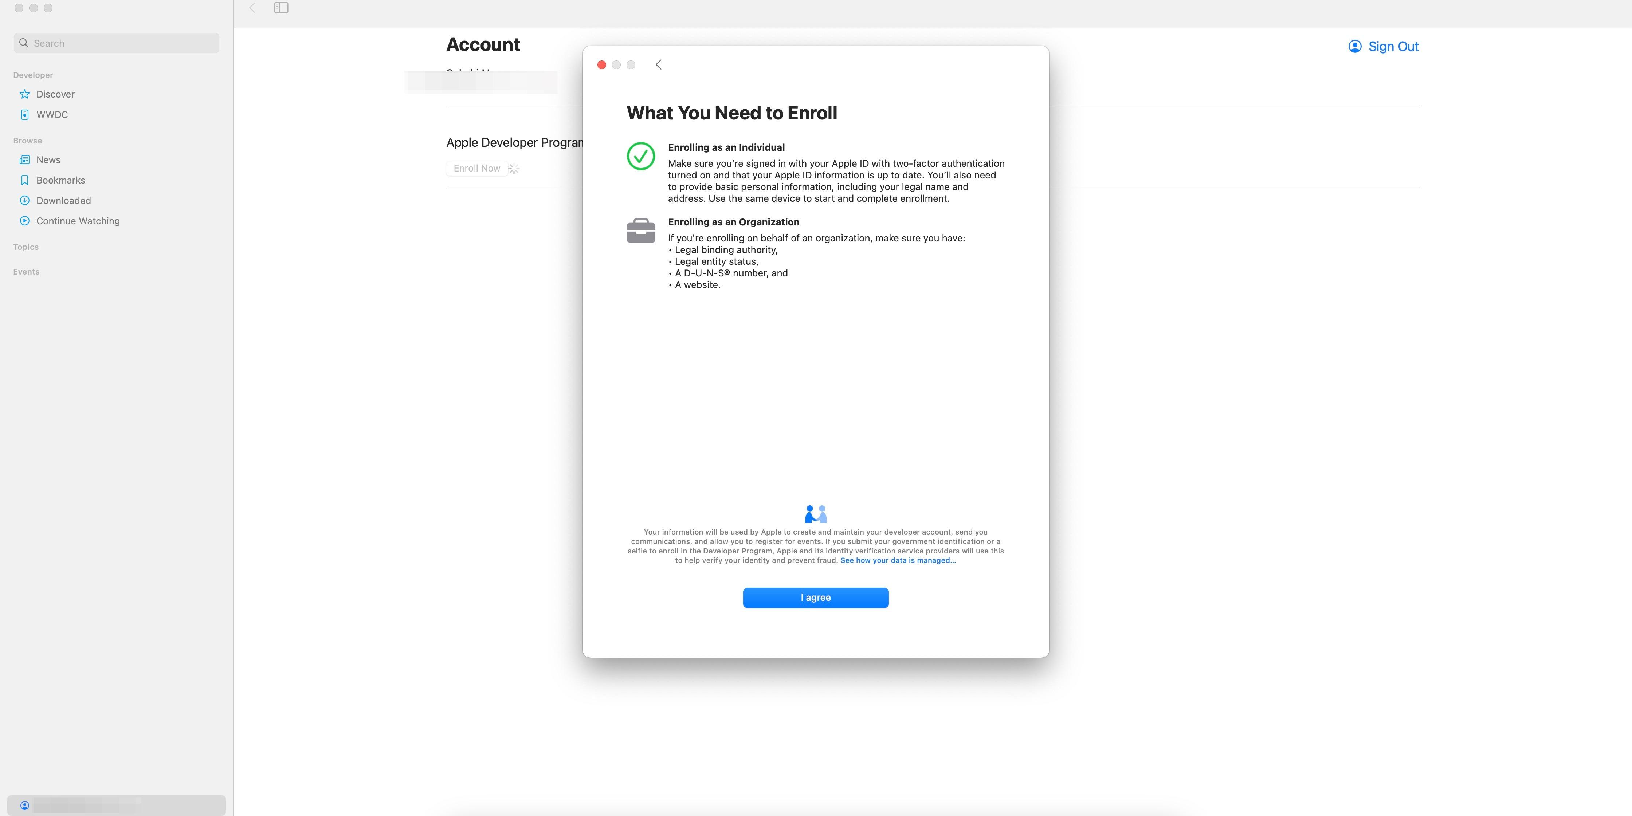Click the Sign Out person icon
1632x816 pixels.
(x=1354, y=46)
